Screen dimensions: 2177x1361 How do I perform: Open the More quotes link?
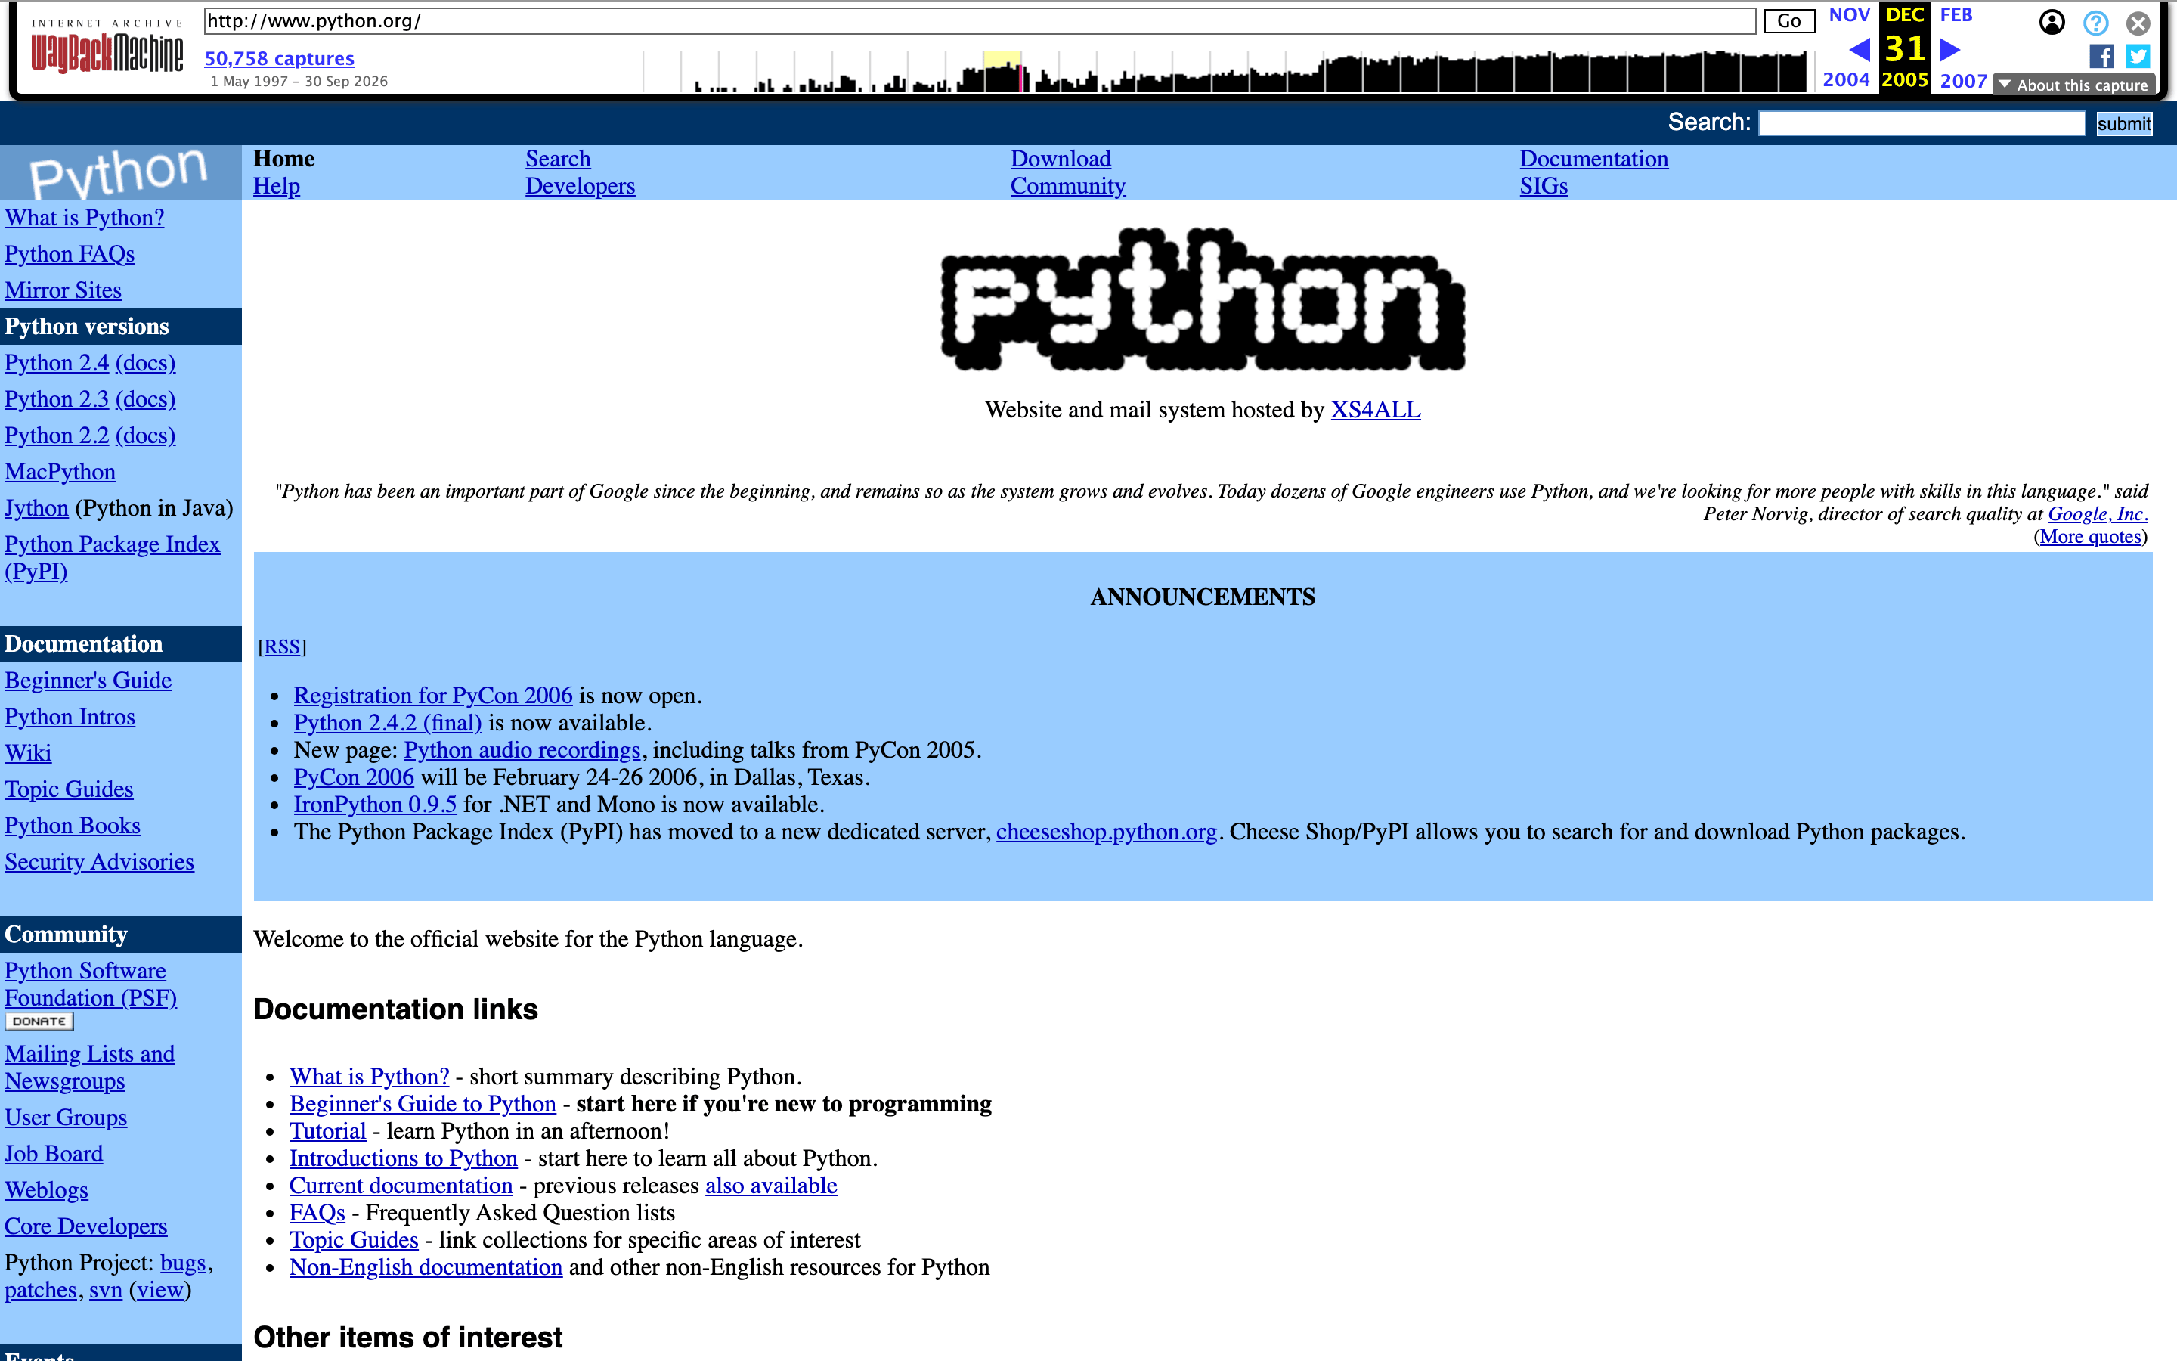[x=2090, y=537]
